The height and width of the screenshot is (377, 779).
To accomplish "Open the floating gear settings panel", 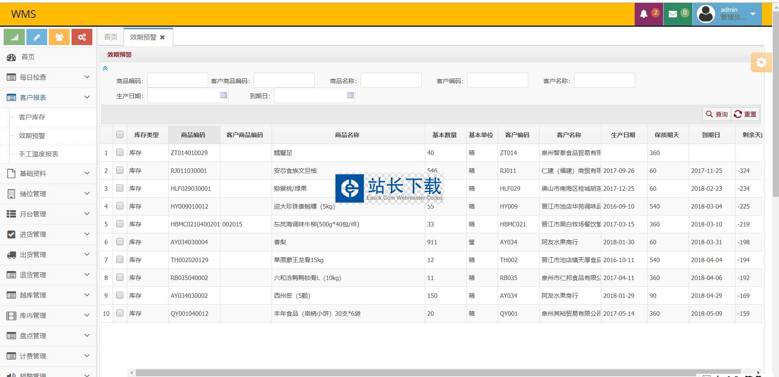I will click(x=761, y=62).
